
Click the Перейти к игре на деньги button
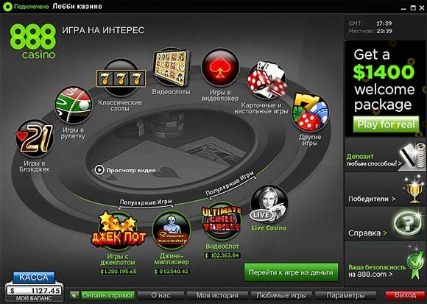[x=291, y=272]
